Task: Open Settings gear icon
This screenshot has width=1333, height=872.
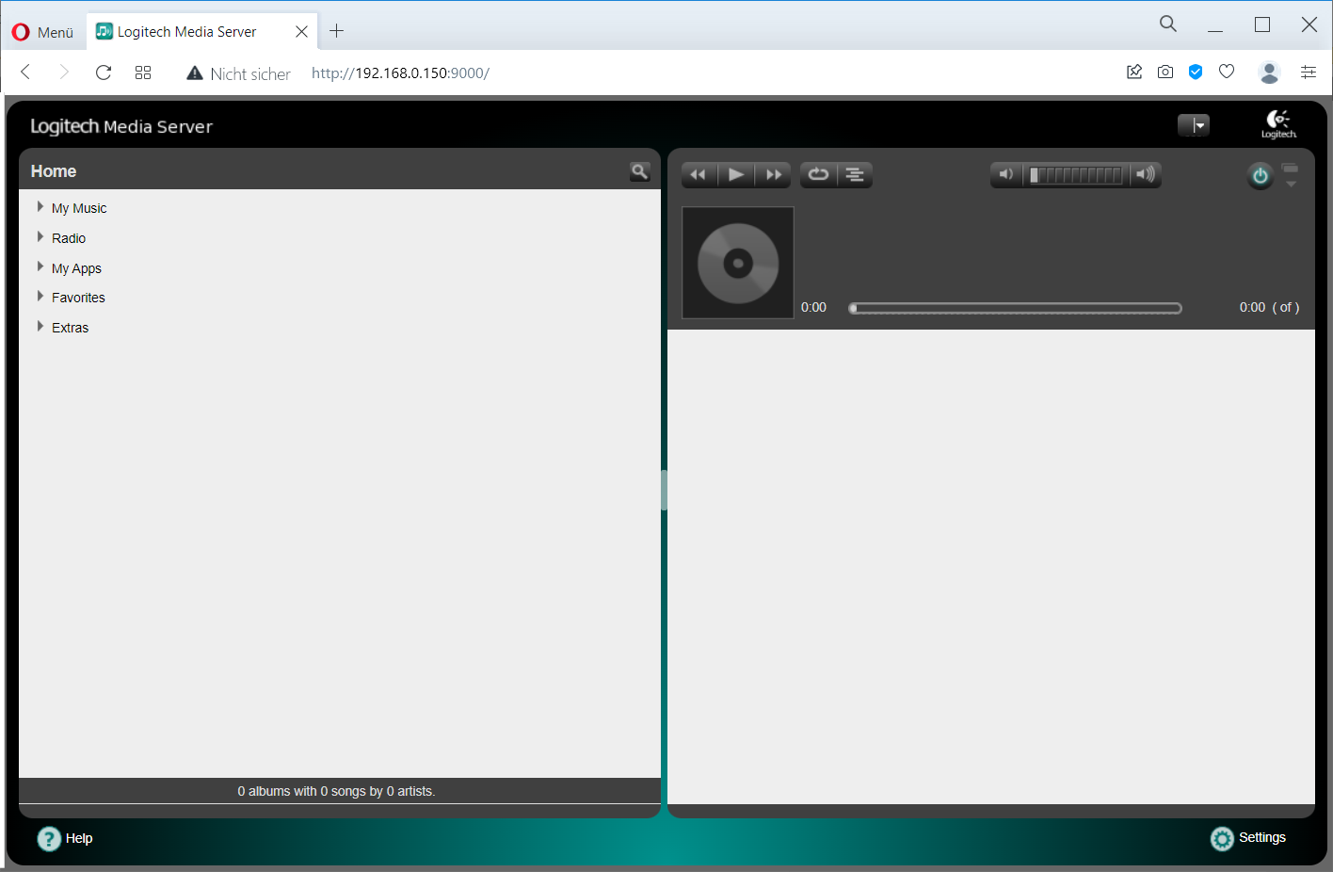Action: click(x=1222, y=838)
